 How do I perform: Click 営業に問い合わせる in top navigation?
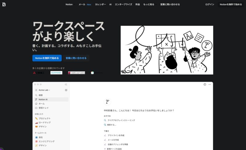170,4
